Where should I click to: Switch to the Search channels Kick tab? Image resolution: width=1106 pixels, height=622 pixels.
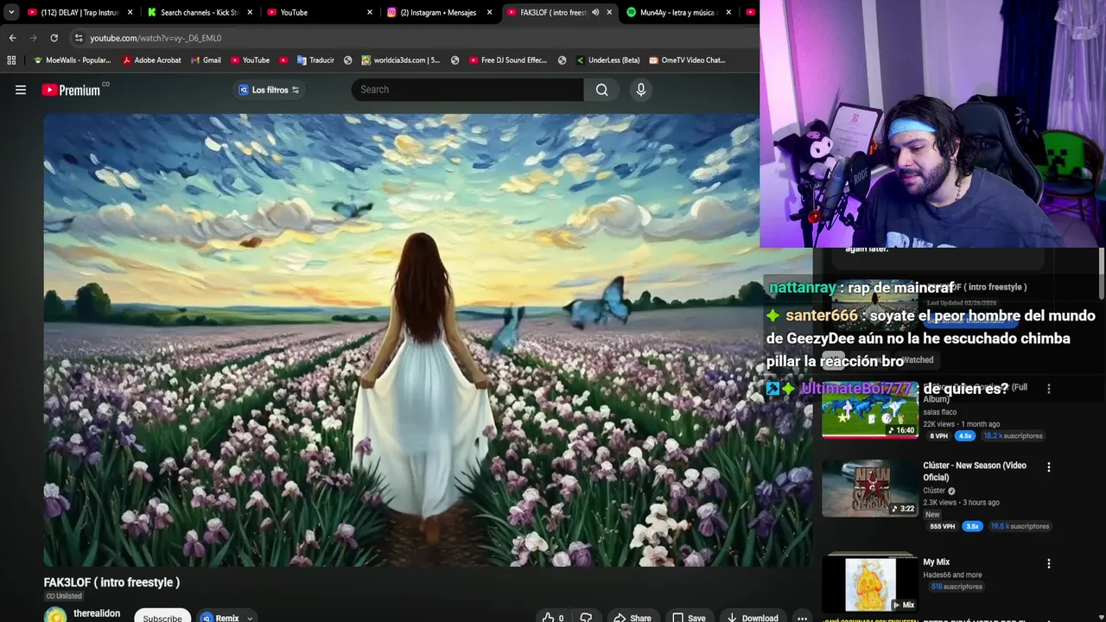[x=200, y=12]
